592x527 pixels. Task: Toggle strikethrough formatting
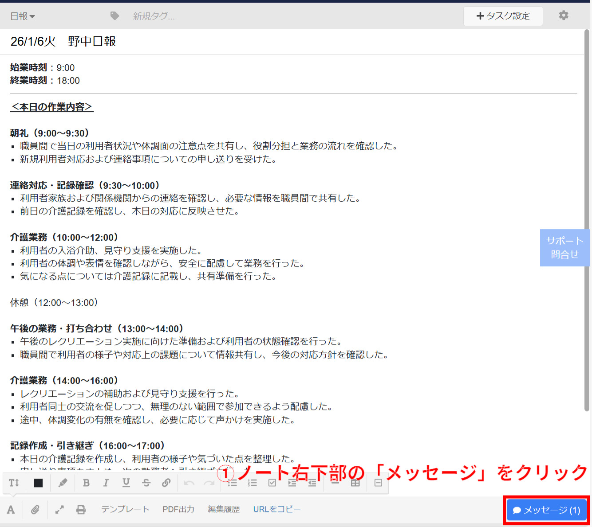(x=146, y=483)
